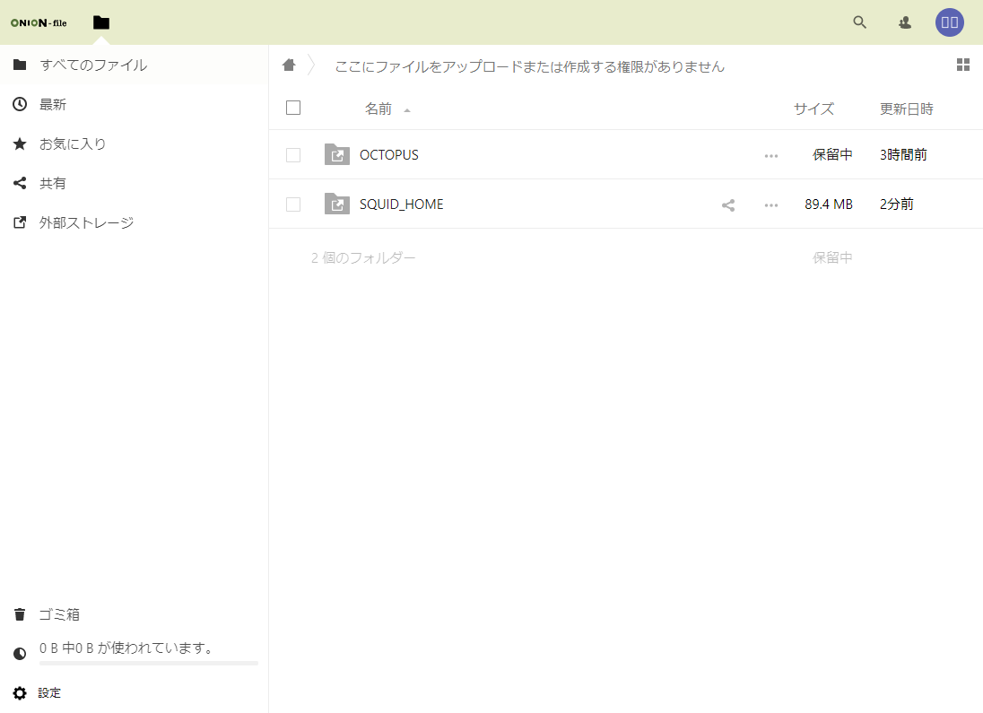This screenshot has height=713, width=983.
Task: Toggle the select all files checkbox
Action: click(x=293, y=109)
